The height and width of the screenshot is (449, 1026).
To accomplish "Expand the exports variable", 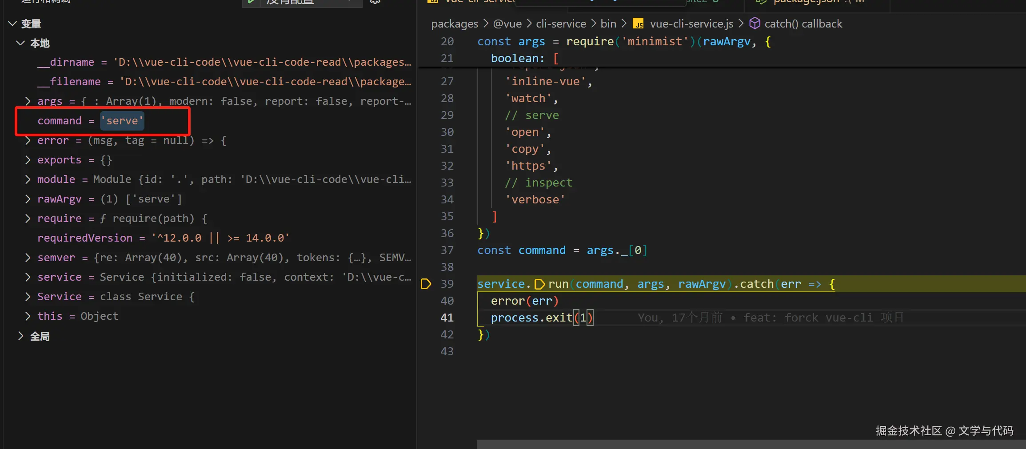I will click(28, 160).
